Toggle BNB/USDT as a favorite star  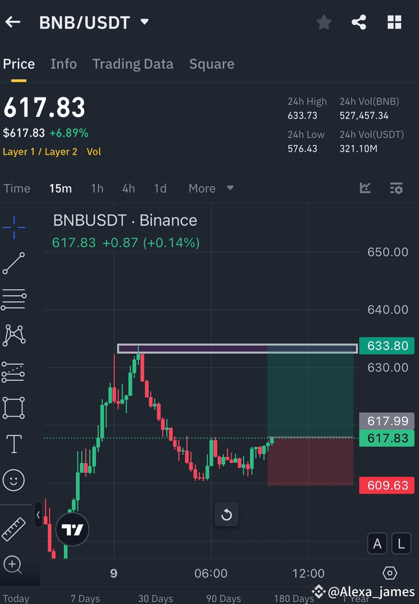coord(324,22)
